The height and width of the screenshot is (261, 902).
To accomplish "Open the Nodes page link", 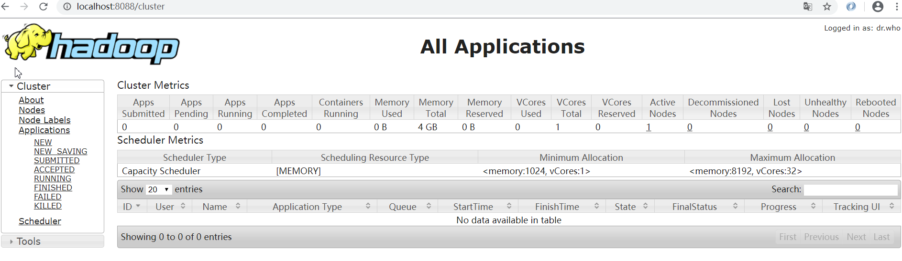I will pos(32,110).
